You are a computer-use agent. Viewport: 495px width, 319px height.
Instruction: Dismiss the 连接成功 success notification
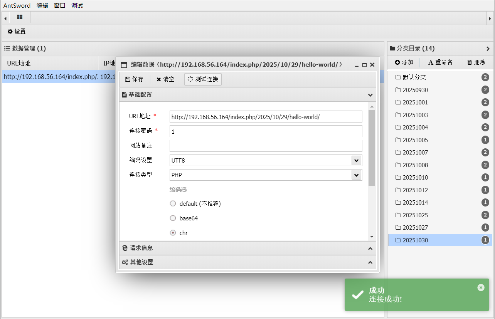(480, 287)
